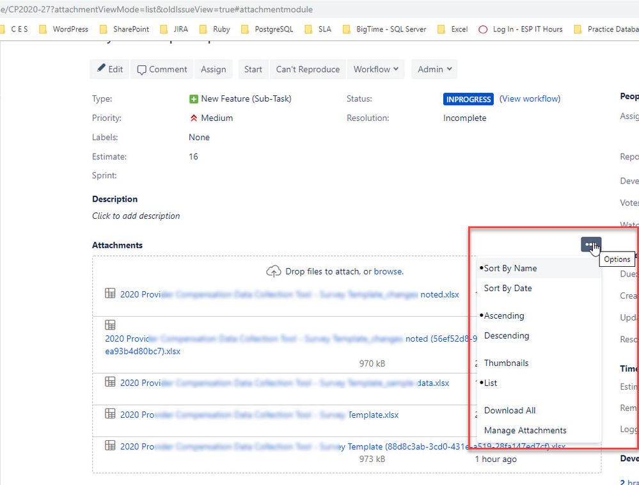
Task: Click spreadsheet icon beside 'sample data.xlsx' attachment
Action: (110, 381)
